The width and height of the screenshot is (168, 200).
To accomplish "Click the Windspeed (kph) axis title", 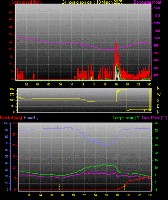I will click(27, 2).
